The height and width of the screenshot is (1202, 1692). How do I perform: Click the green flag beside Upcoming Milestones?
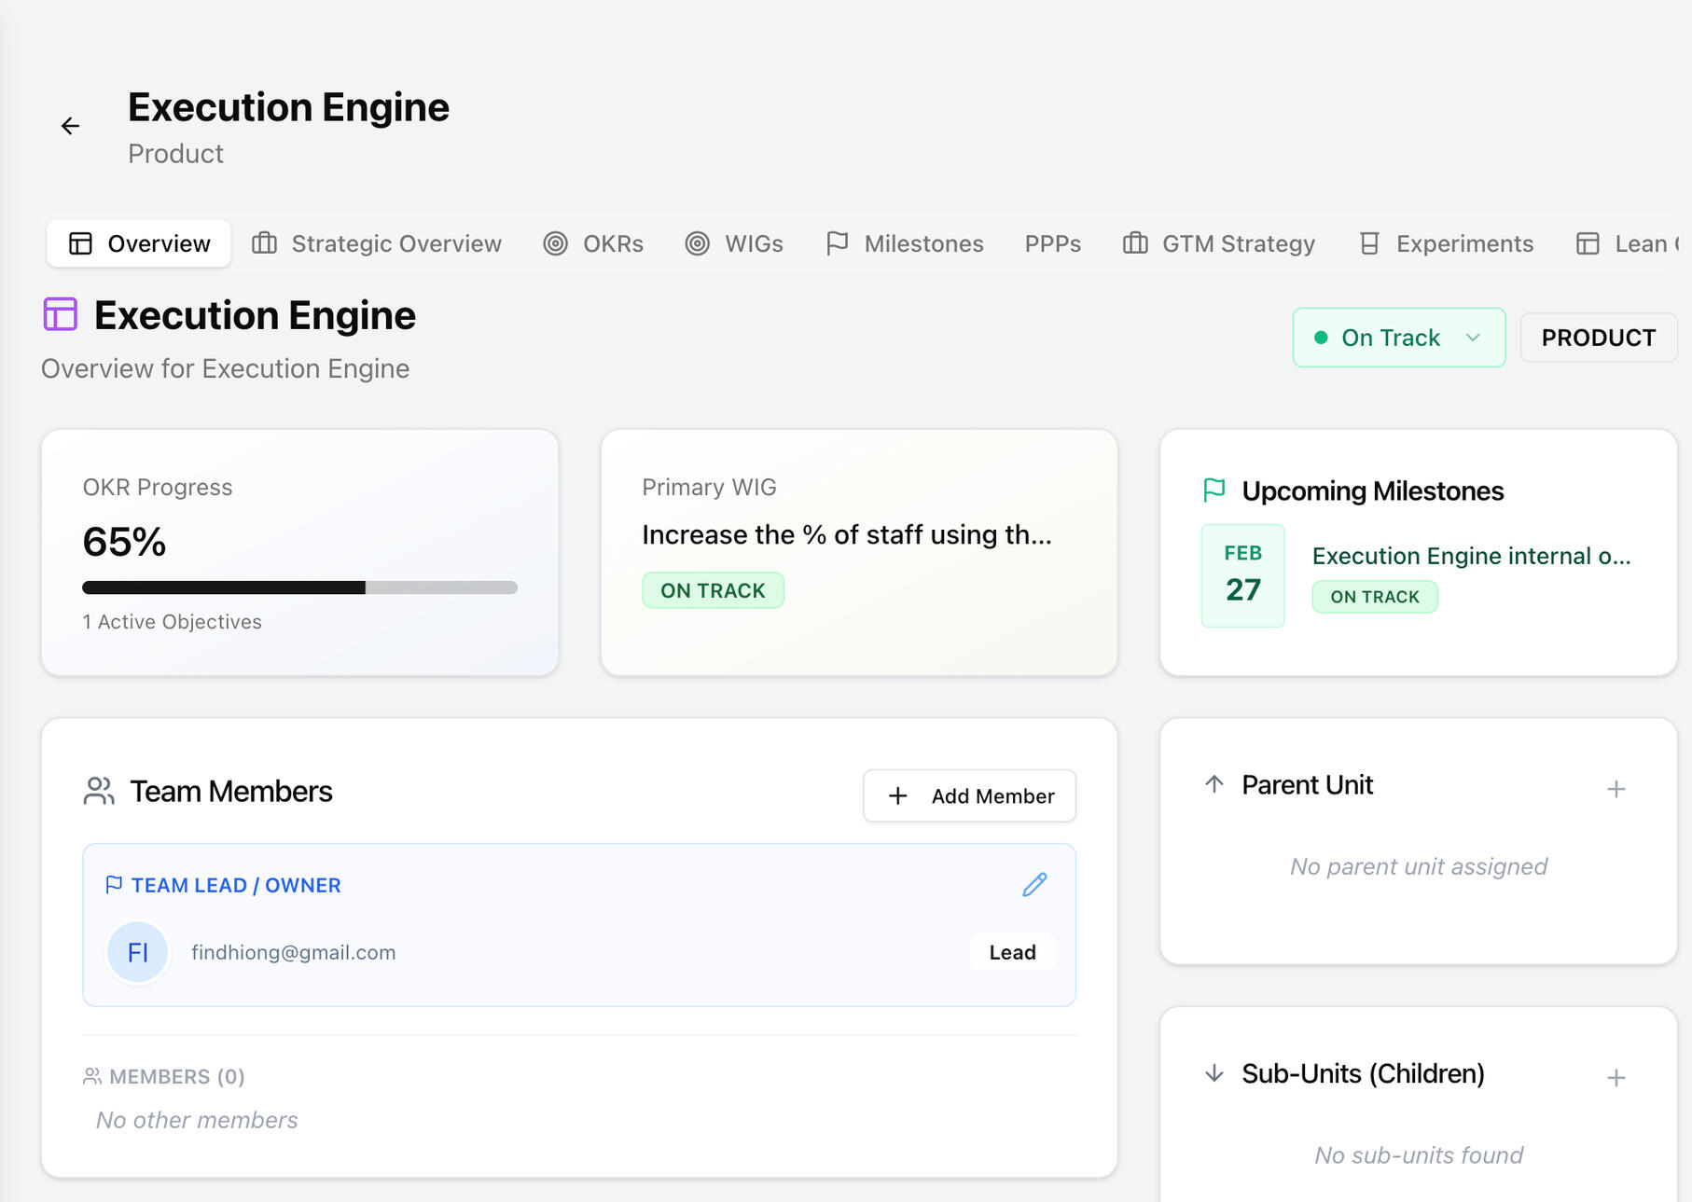pyautogui.click(x=1214, y=490)
